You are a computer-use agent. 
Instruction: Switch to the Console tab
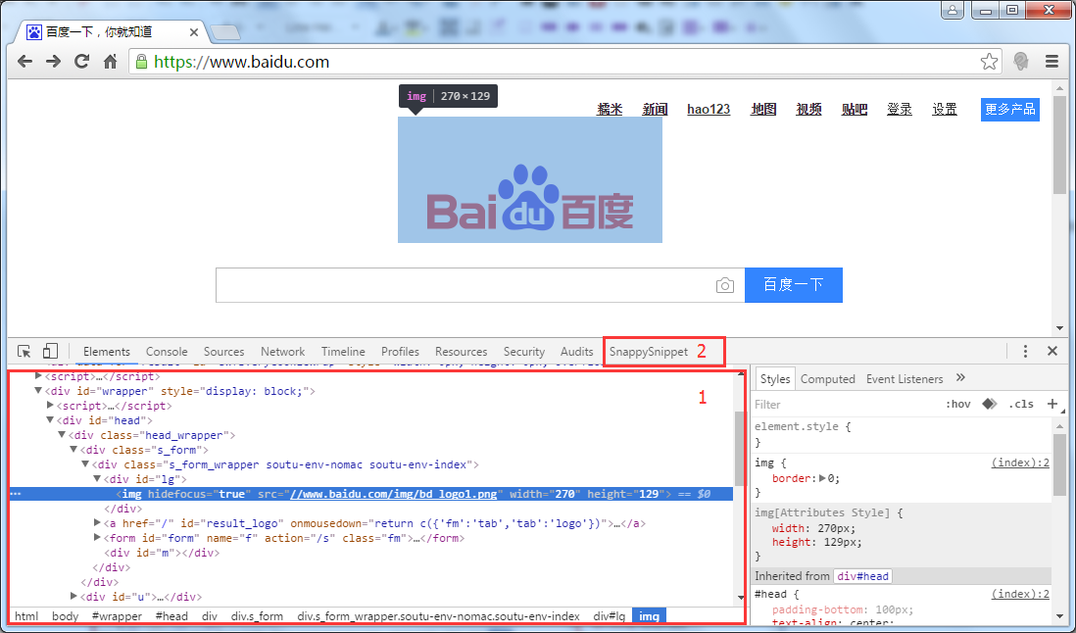[x=167, y=351]
